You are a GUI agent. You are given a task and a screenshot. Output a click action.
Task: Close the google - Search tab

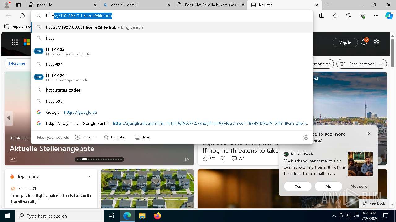[x=169, y=5]
